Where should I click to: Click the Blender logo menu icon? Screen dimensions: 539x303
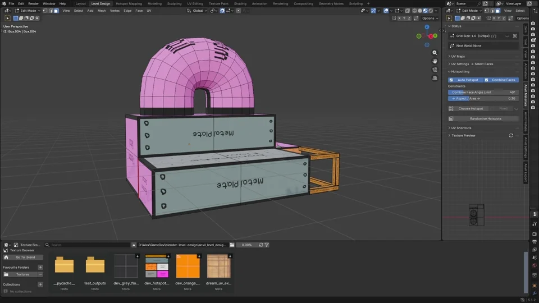coord(4,3)
